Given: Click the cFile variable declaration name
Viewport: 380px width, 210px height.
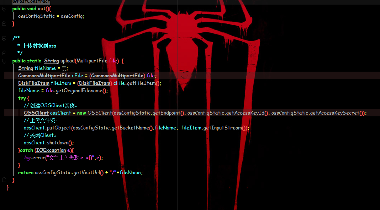Looking at the screenshot, I should [x=77, y=76].
